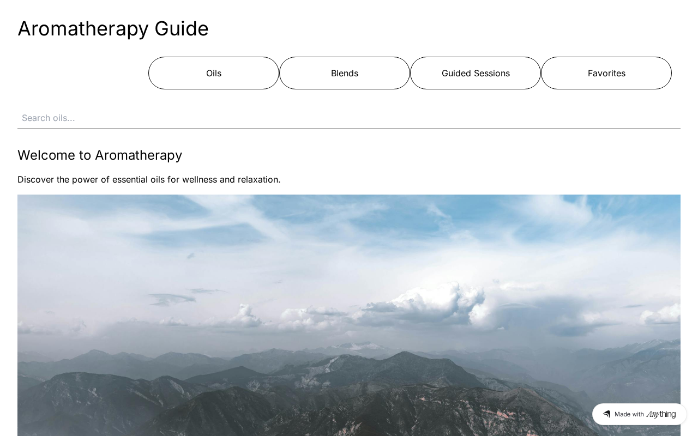Click the 'Search oils...' placeholder text
This screenshot has width=698, height=436.
49,118
